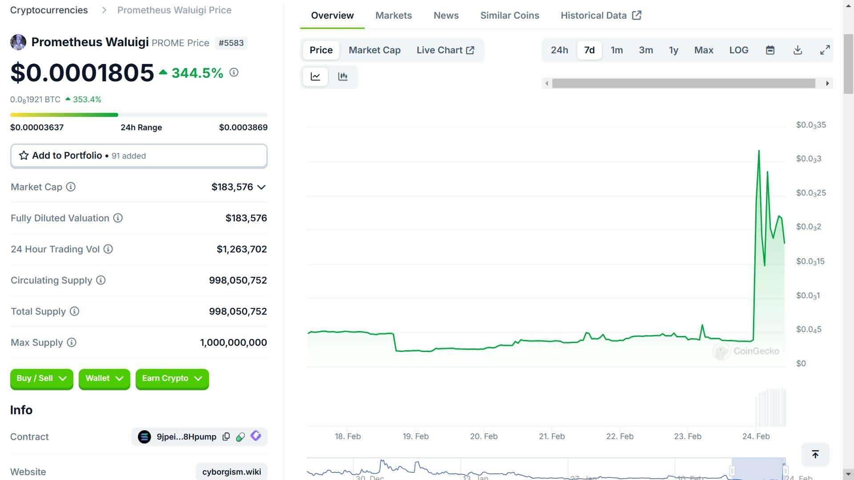Click the Total Supply info icon

click(75, 311)
